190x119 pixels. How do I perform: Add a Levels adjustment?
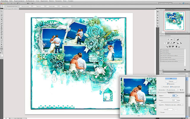(172, 39)
